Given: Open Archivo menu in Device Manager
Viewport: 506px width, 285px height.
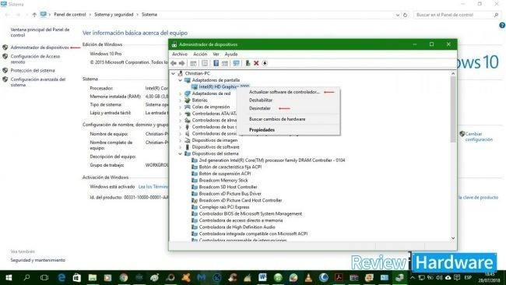Looking at the screenshot, I should (x=180, y=54).
